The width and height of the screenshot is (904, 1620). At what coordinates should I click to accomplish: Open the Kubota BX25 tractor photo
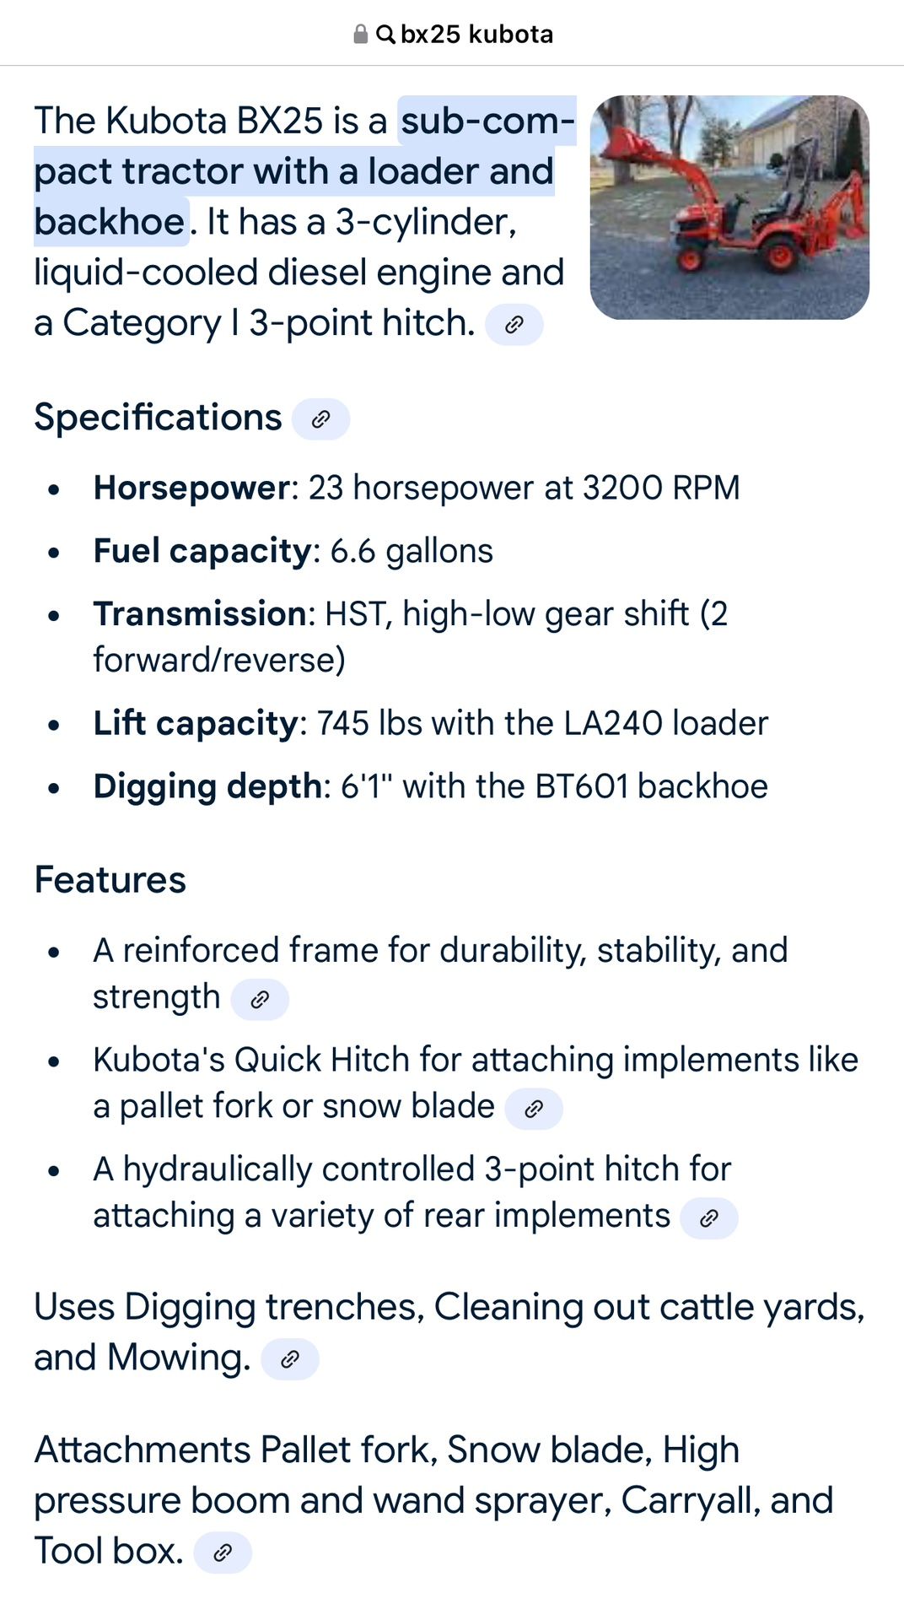729,208
